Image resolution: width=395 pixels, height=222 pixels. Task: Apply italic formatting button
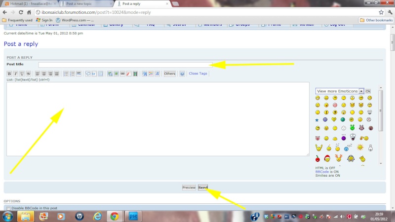point(16,74)
